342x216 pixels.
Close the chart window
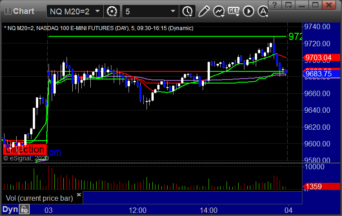pyautogui.click(x=329, y=5)
